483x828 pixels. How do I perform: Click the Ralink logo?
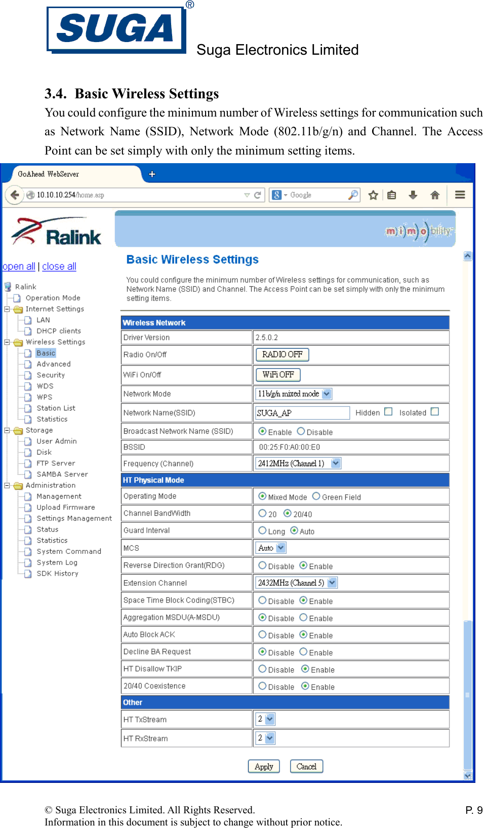click(56, 232)
